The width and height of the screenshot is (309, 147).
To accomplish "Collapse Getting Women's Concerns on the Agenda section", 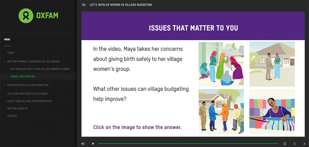I will (x=4, y=61).
